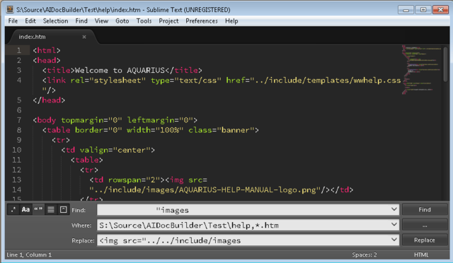Click the minimap code preview
This screenshot has height=263, width=453.
(421, 69)
